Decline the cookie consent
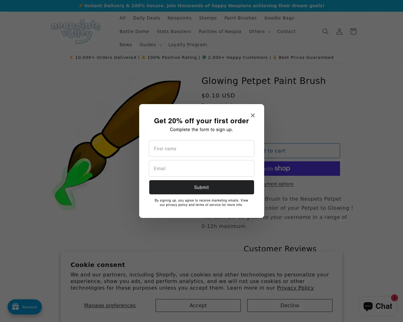This screenshot has height=322, width=403. tap(290, 305)
